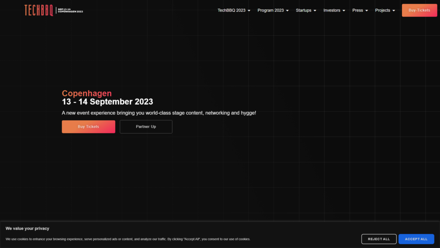Open the Investors menu
440x248 pixels.
coord(332,10)
